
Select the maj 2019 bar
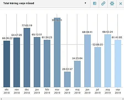tap(77, 74)
